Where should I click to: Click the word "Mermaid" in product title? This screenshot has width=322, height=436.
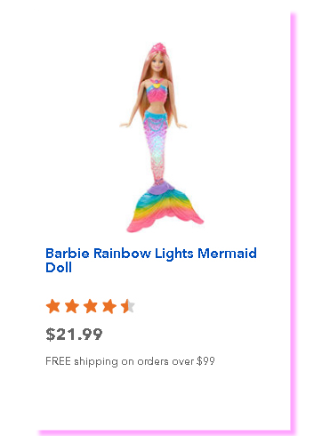(x=227, y=254)
